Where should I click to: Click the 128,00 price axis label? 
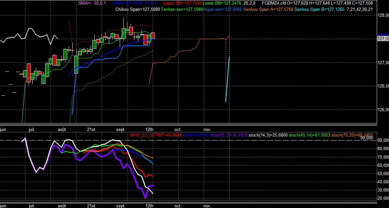(383, 15)
